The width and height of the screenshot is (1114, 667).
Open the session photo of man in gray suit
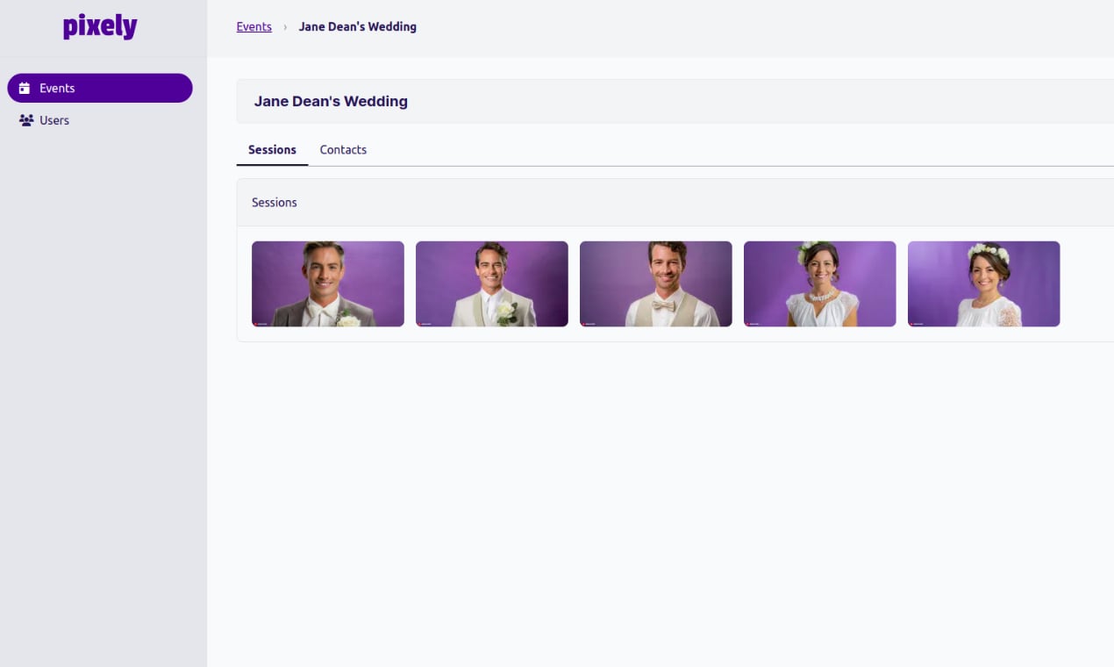[328, 284]
